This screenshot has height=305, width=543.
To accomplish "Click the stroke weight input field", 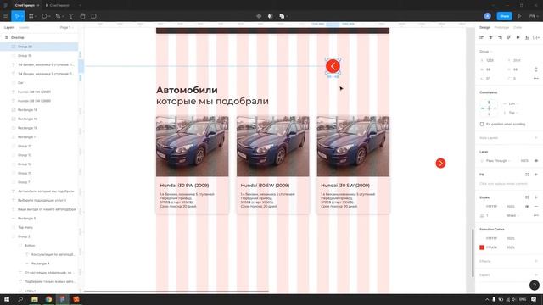I will pyautogui.click(x=490, y=215).
